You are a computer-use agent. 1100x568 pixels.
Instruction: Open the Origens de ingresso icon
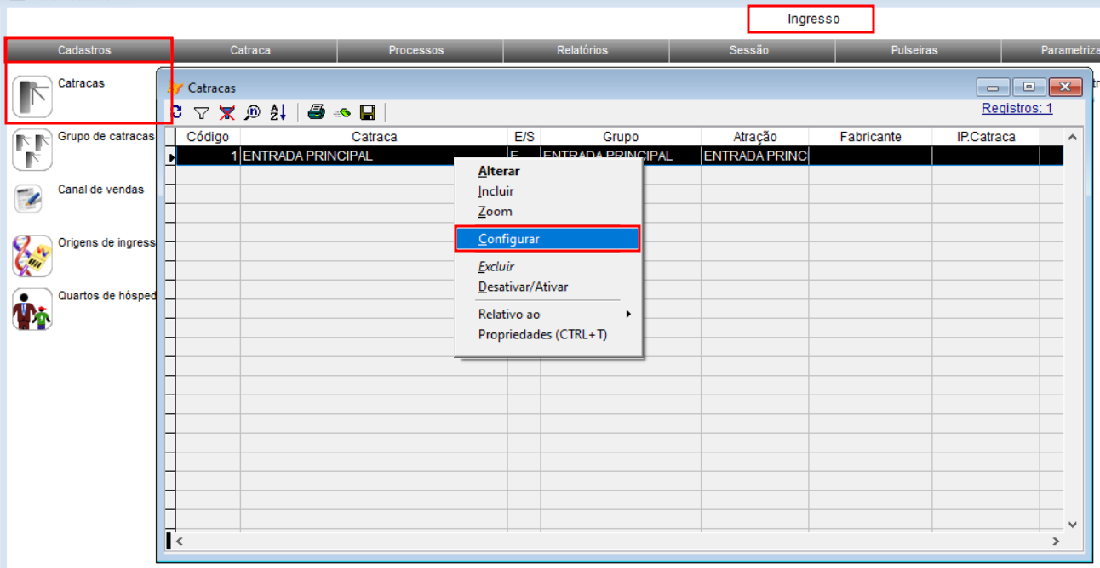pos(32,255)
